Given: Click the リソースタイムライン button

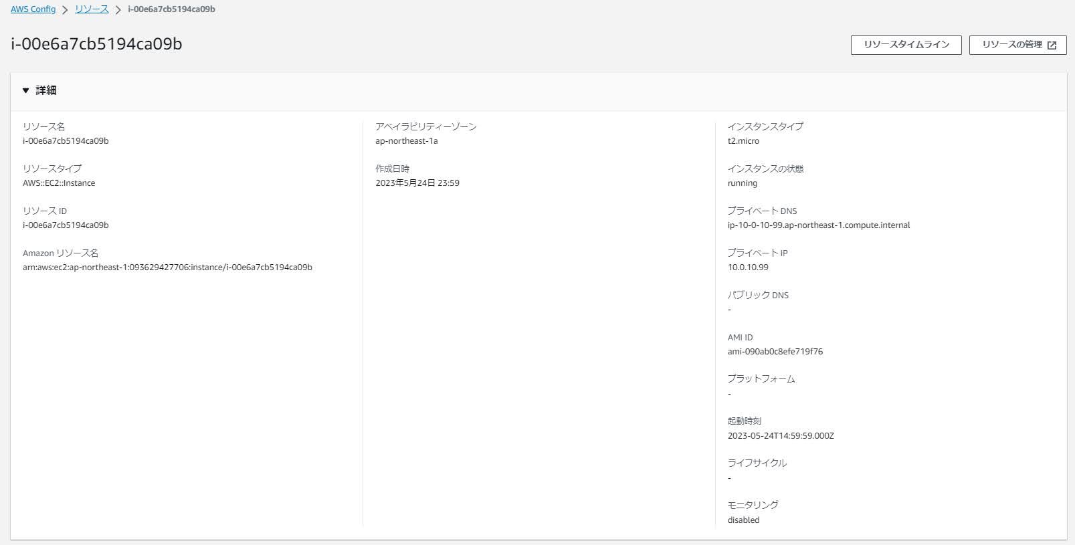Looking at the screenshot, I should (906, 45).
